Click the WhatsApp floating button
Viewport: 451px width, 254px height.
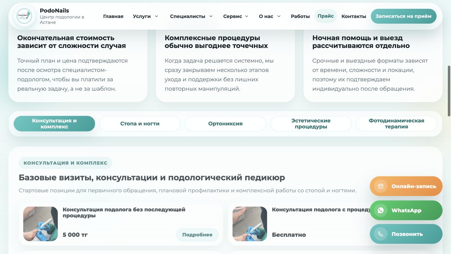[406, 210]
